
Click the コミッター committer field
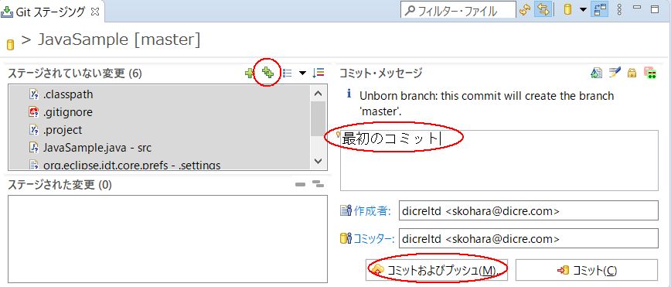(529, 238)
